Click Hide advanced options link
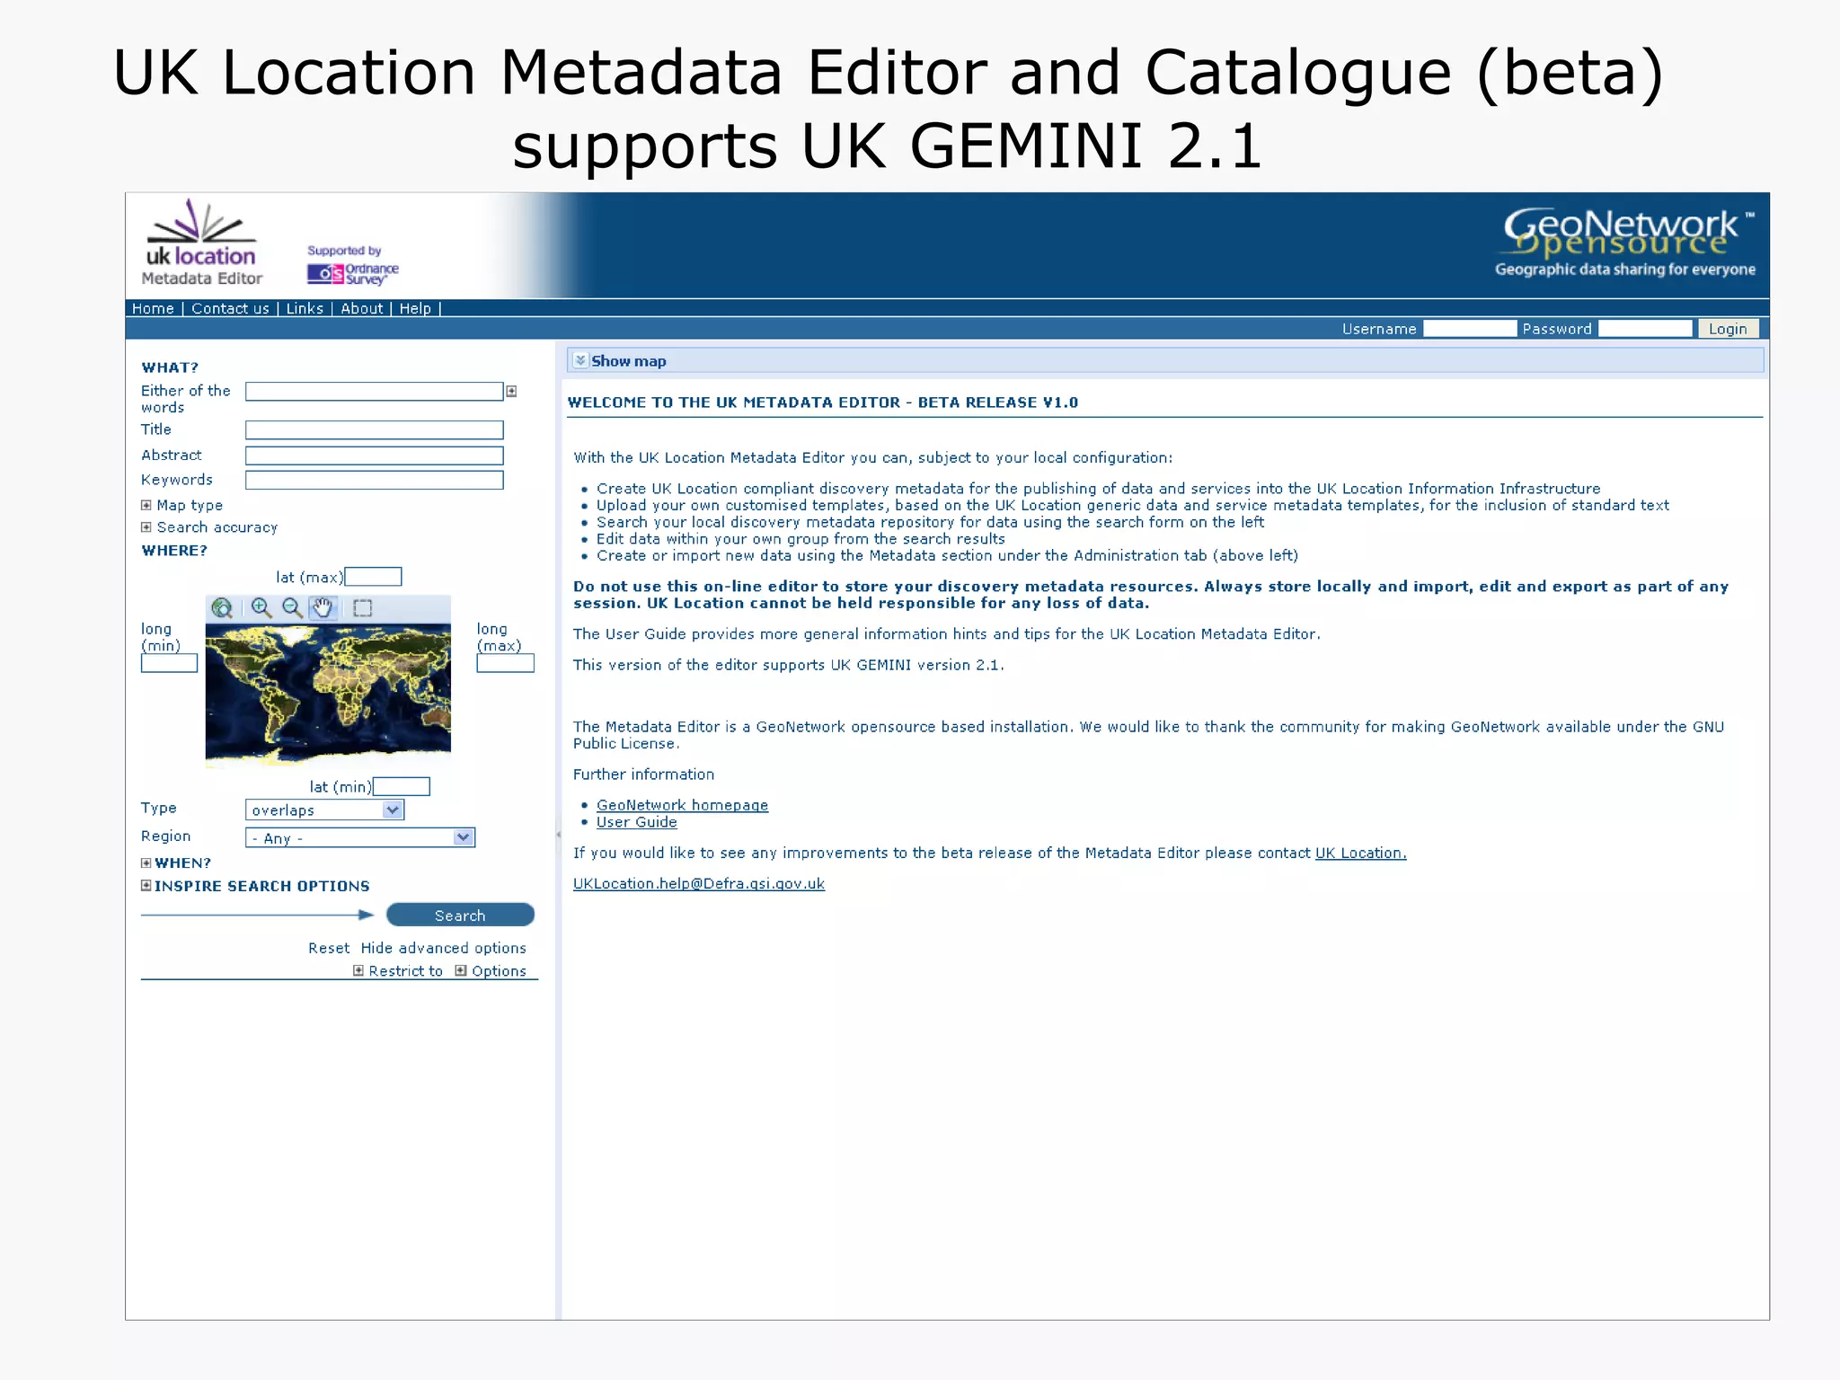The image size is (1840, 1380). click(444, 949)
